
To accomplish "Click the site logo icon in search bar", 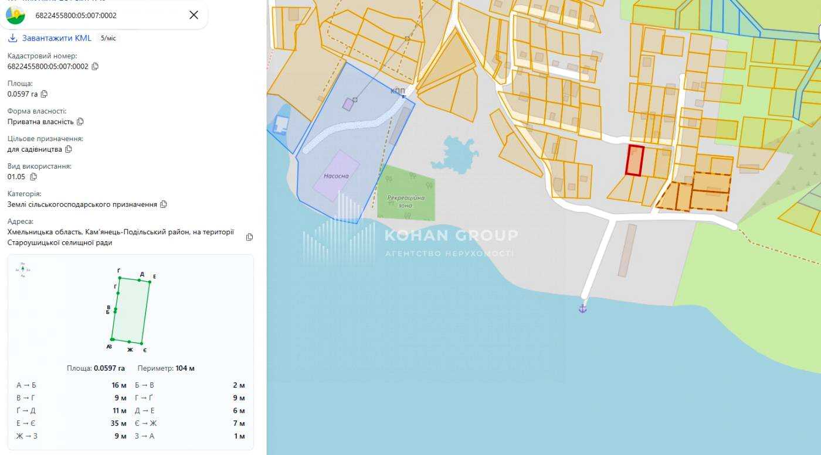I will point(16,15).
